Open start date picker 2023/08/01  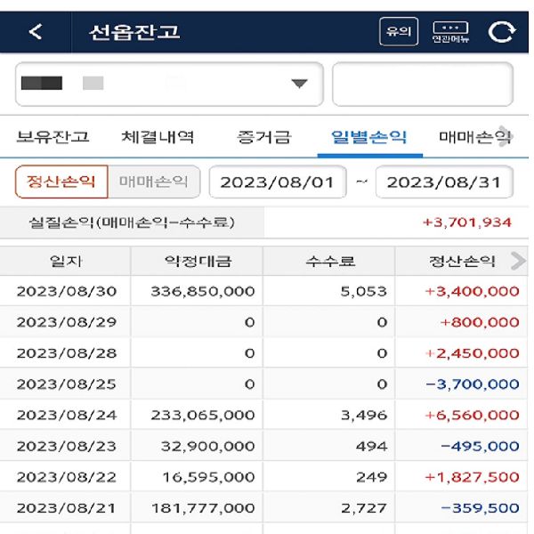(277, 182)
